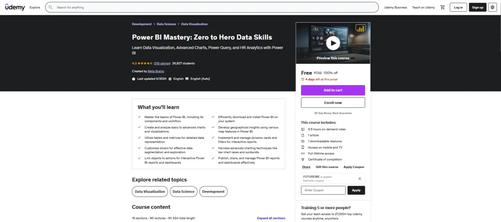This screenshot has width=501, height=222.
Task: Click the certificate trophy icon
Action: coord(303,159)
